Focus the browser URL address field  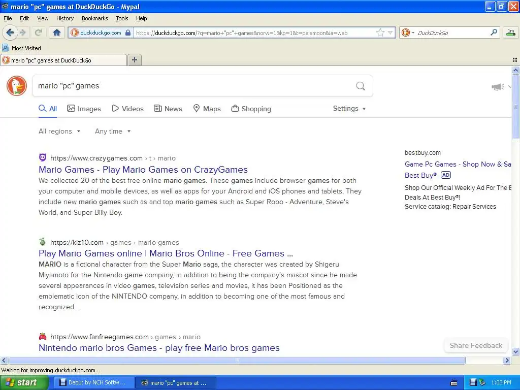255,32
